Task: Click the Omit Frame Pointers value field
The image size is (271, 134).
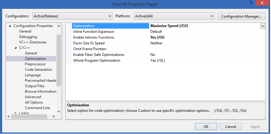Action: click(x=207, y=49)
